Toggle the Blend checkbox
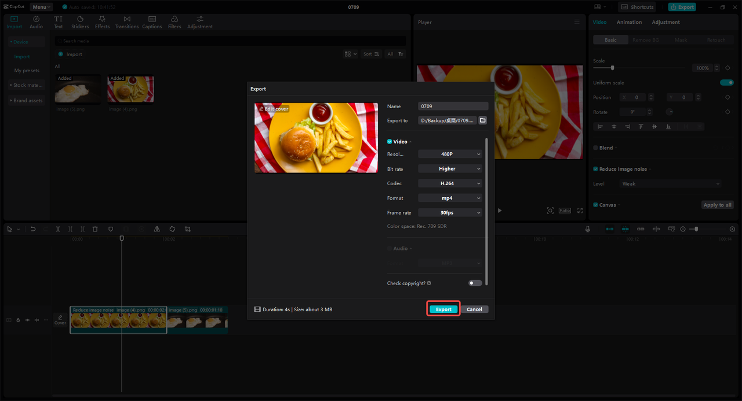Image resolution: width=742 pixels, height=401 pixels. [x=595, y=148]
